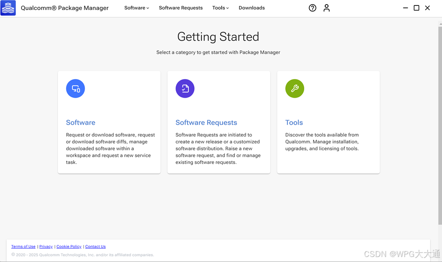The image size is (442, 262).
Task: Click the Tools card description text
Action: [322, 142]
